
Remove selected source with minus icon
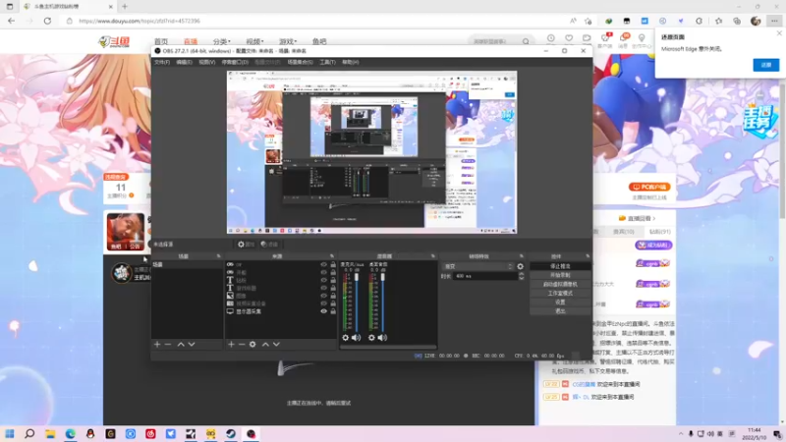pyautogui.click(x=242, y=345)
